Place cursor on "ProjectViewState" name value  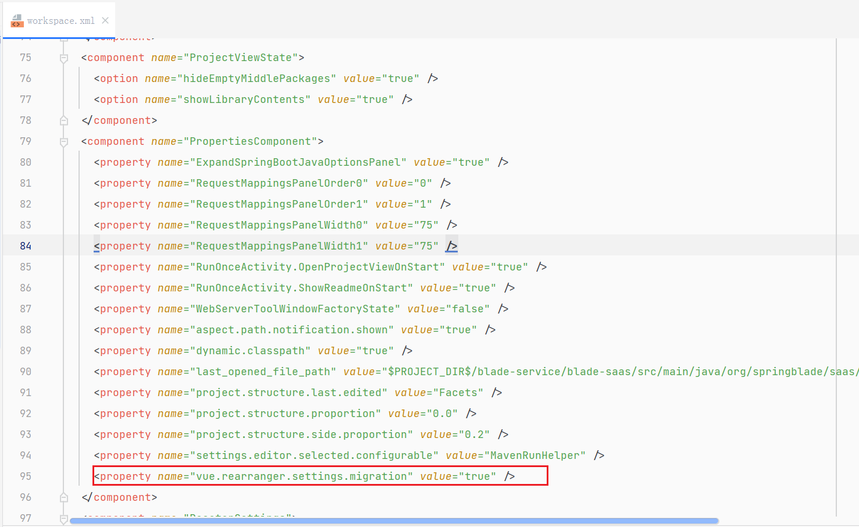(x=240, y=58)
